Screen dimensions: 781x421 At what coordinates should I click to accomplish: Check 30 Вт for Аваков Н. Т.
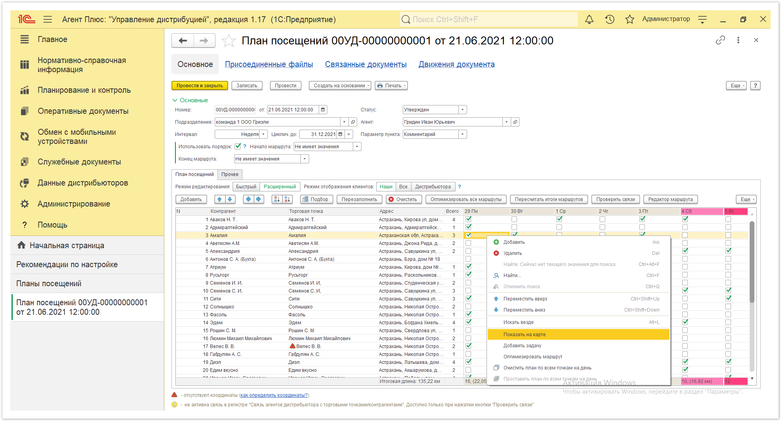[514, 219]
